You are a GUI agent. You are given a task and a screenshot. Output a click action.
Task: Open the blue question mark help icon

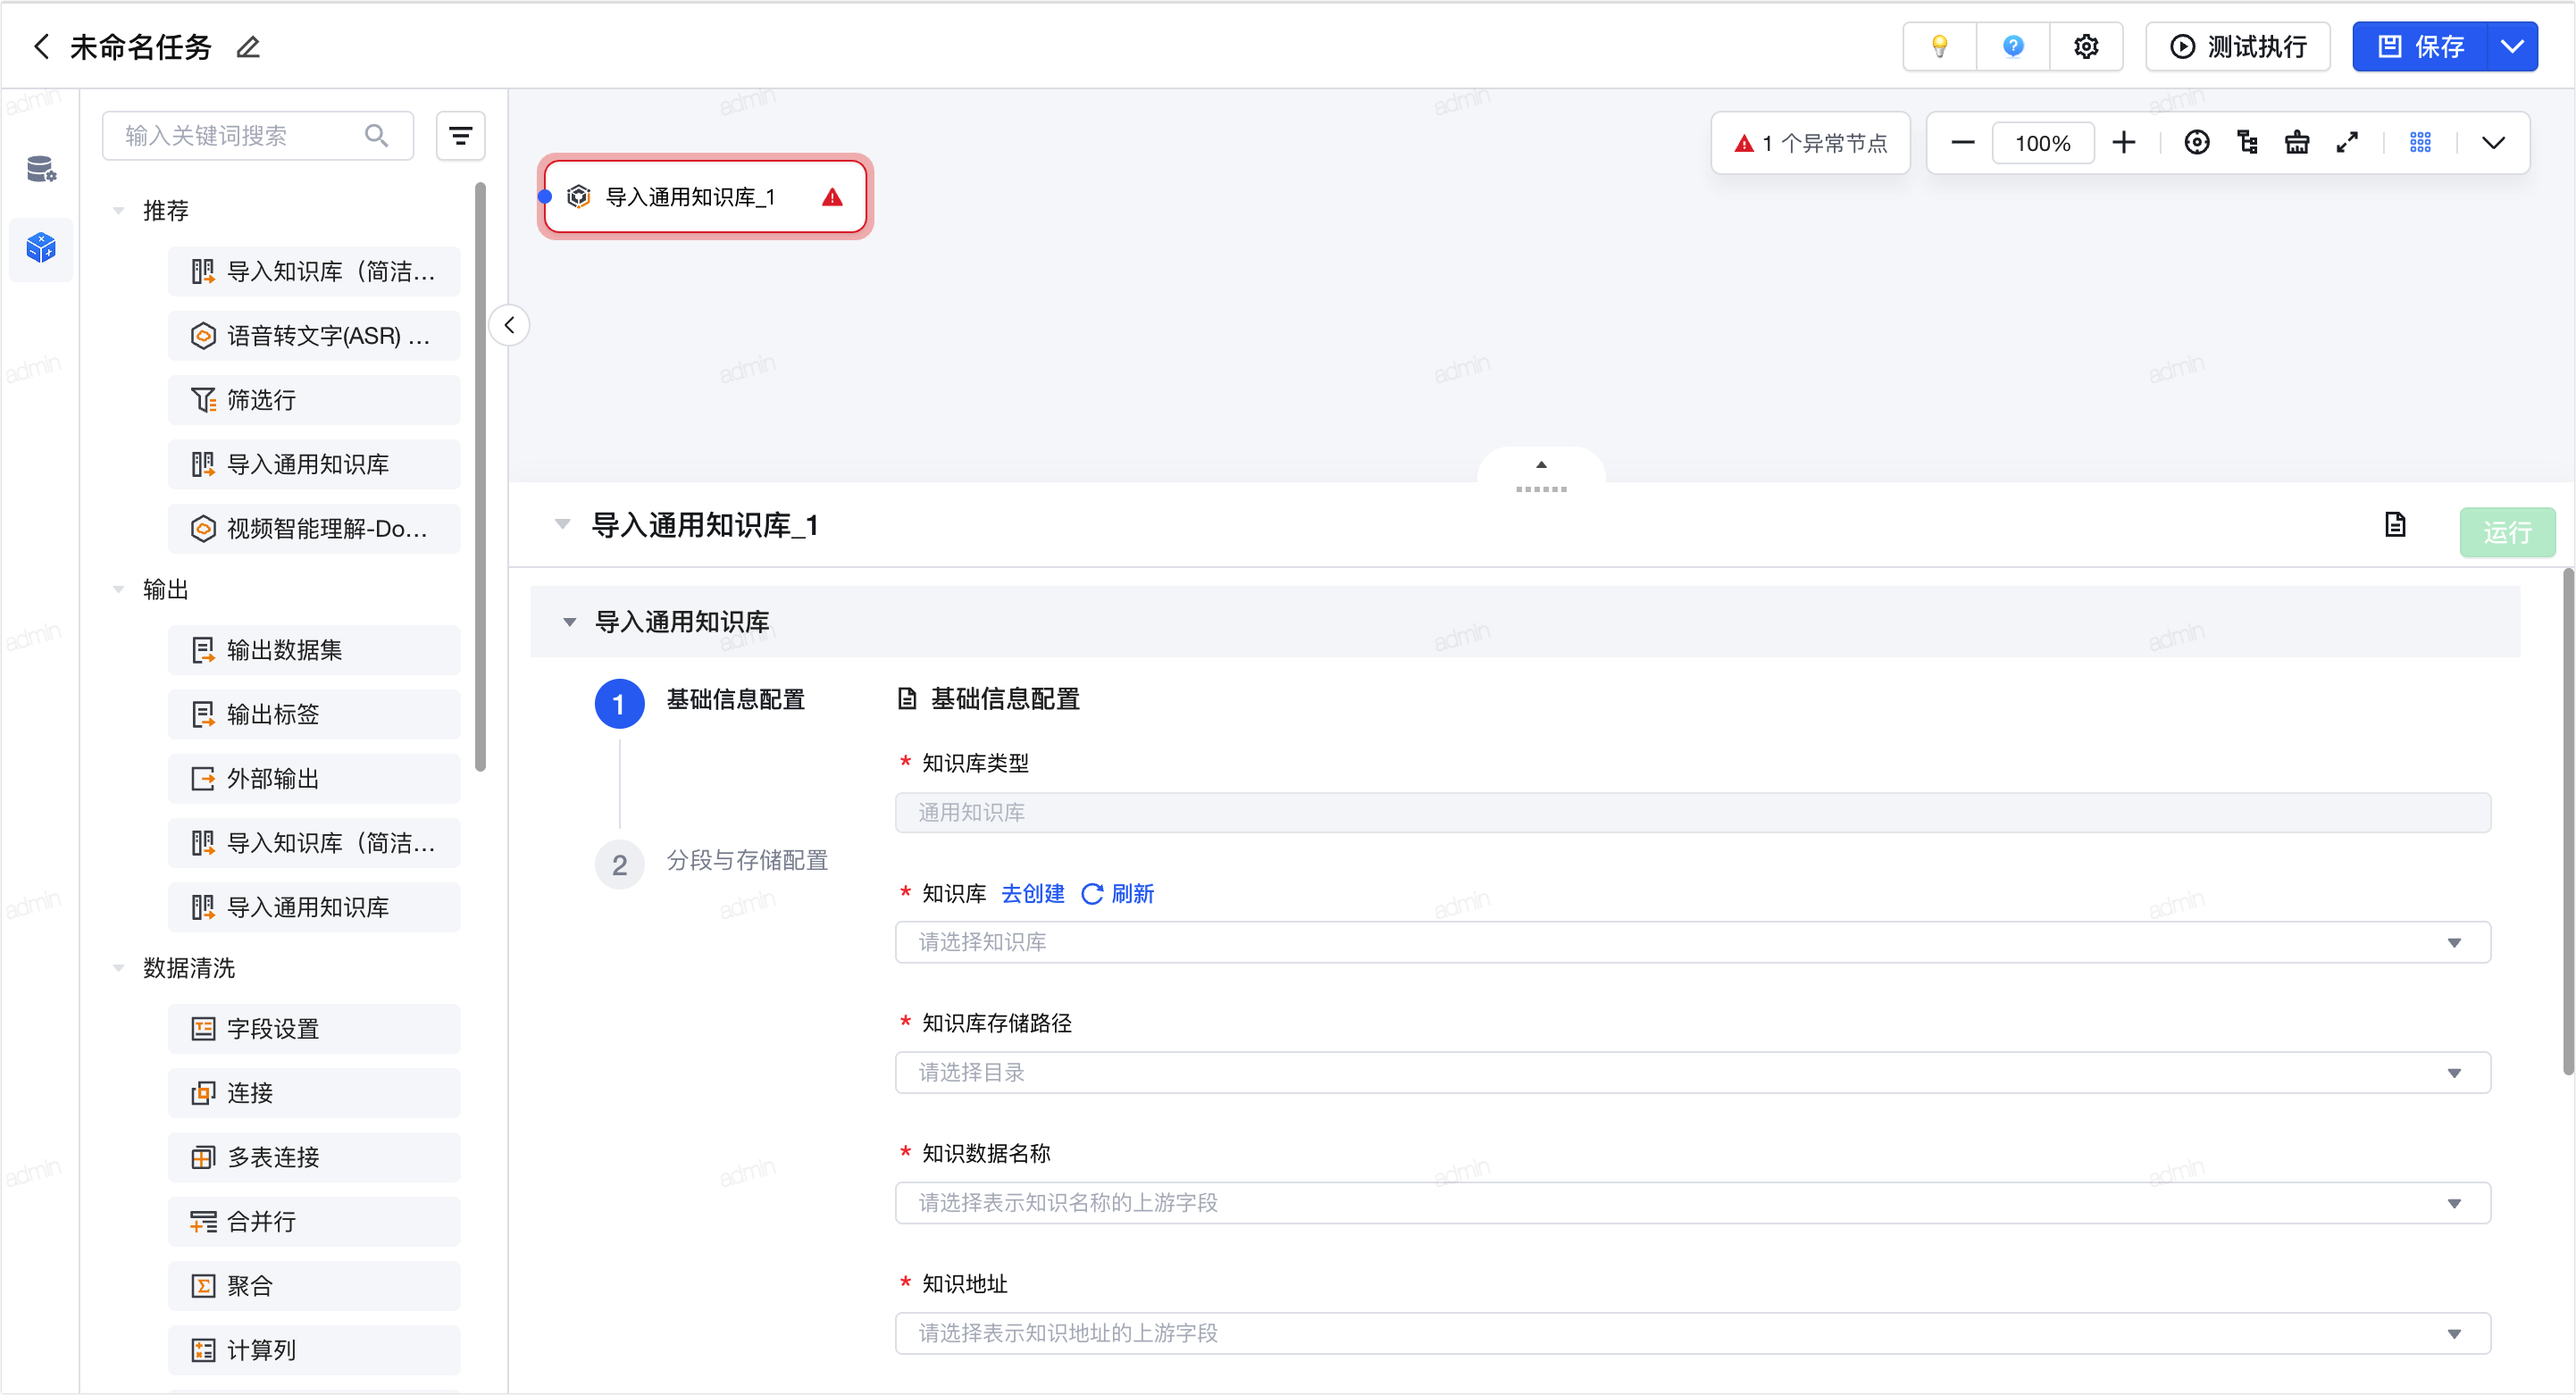[x=2013, y=46]
